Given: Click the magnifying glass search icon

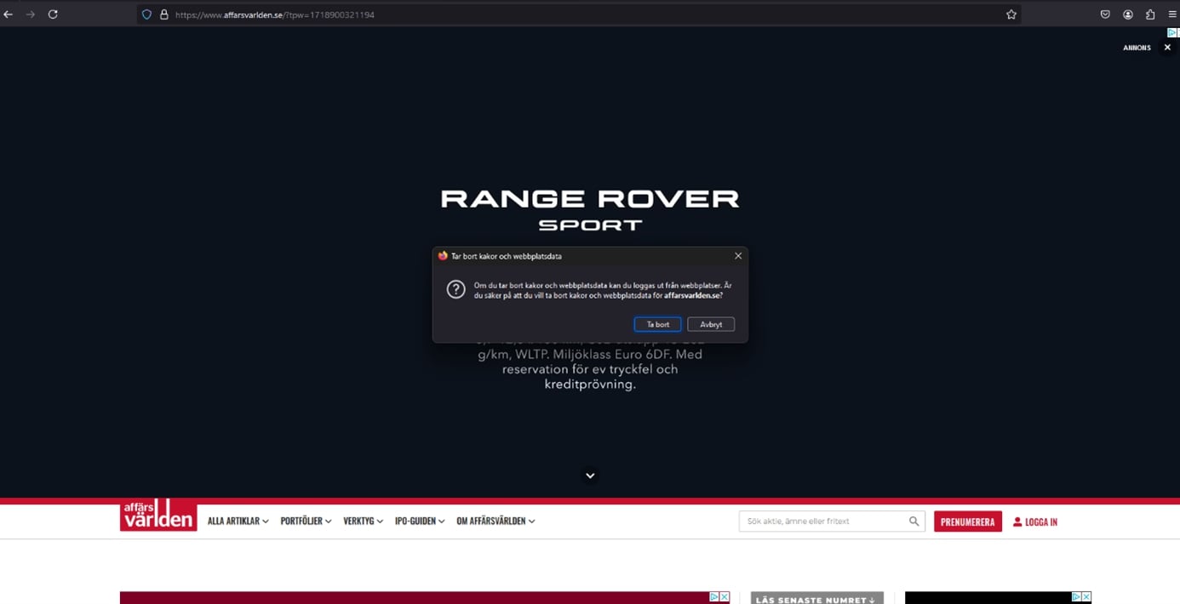Looking at the screenshot, I should pyautogui.click(x=914, y=521).
